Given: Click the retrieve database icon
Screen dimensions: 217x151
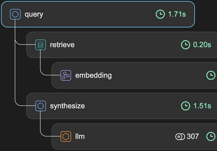Looking at the screenshot, I should (41, 45).
